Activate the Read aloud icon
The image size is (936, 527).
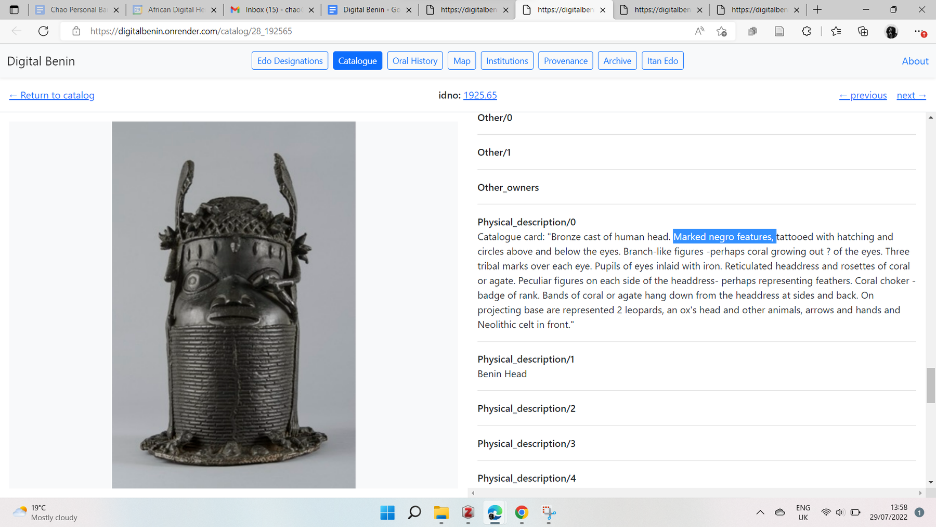click(699, 31)
